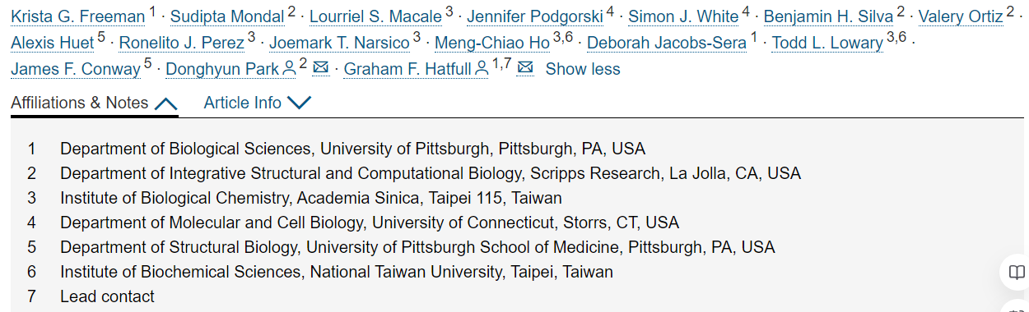Open author Benjamin H. Silva
Image resolution: width=1029 pixels, height=312 pixels.
(x=828, y=17)
